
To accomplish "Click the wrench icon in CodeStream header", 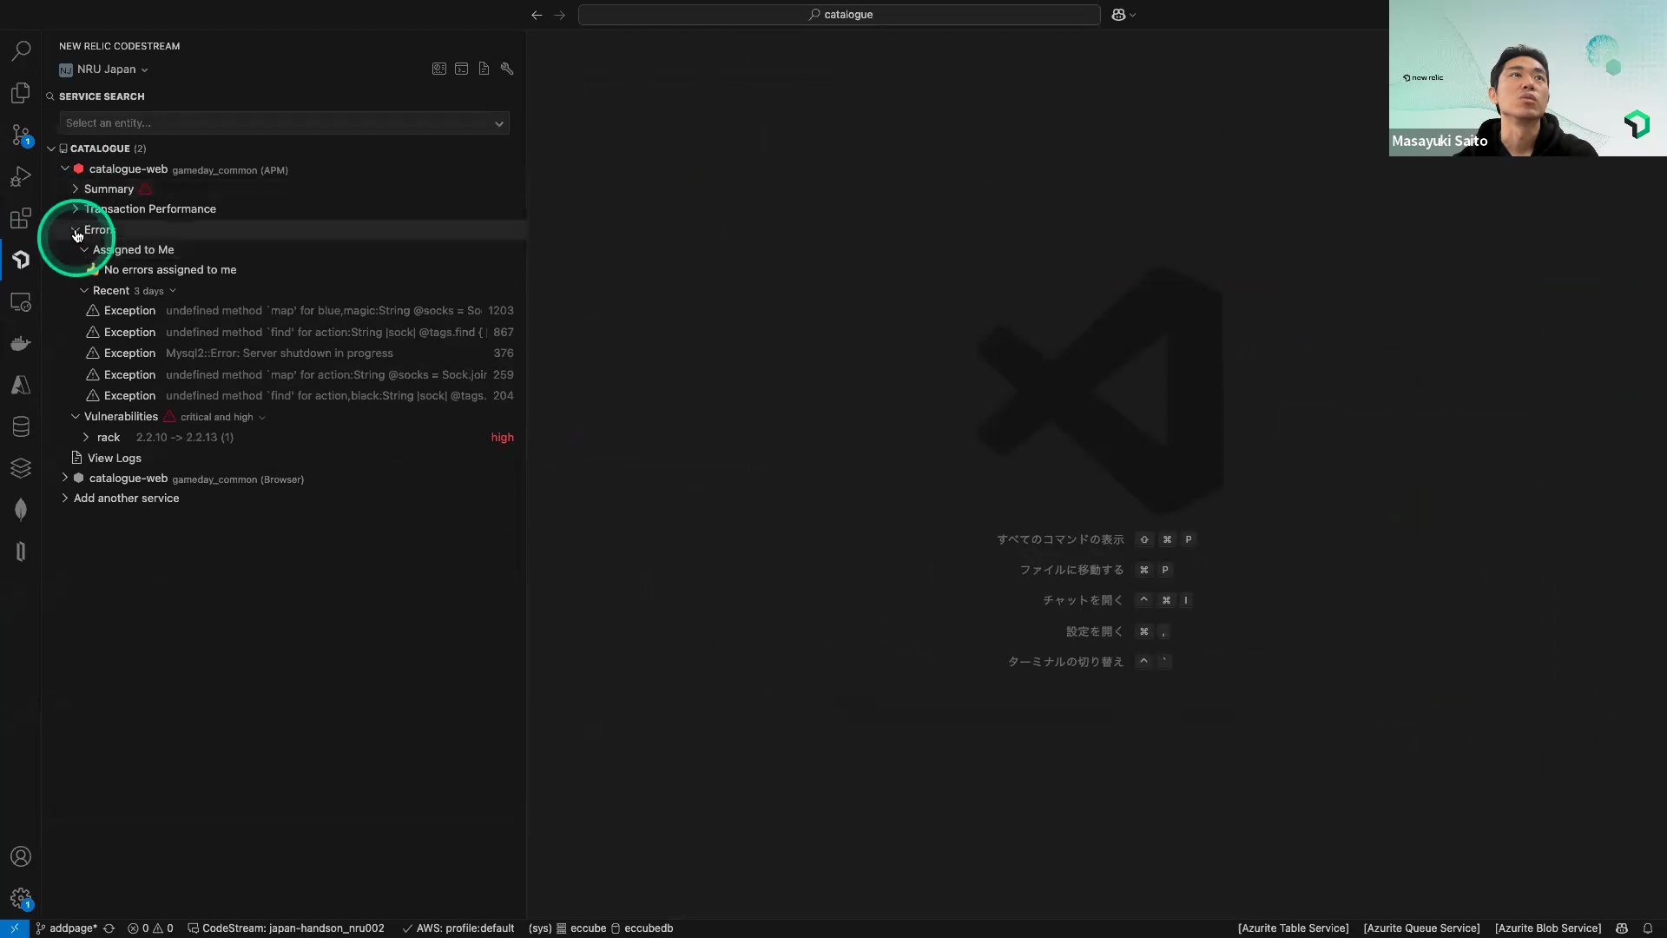I will tap(507, 69).
